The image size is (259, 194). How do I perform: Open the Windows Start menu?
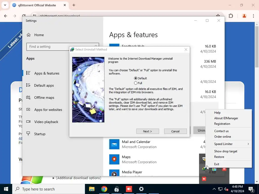point(6,189)
